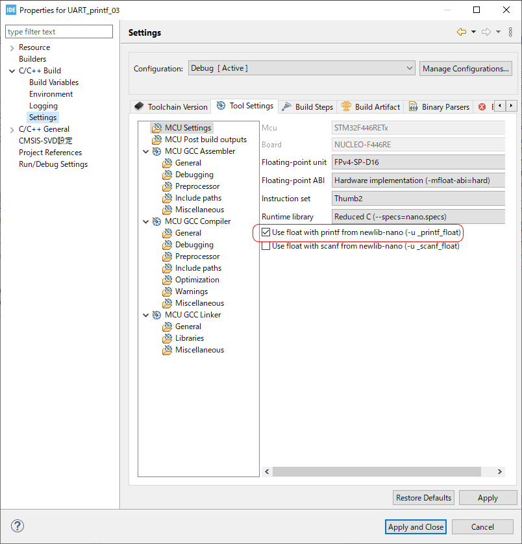Click the Build Steps tab icon
The image size is (522, 544).
(x=286, y=106)
